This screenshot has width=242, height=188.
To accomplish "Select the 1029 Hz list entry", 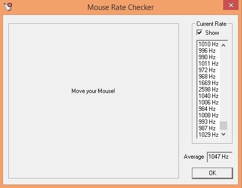I will [208, 135].
